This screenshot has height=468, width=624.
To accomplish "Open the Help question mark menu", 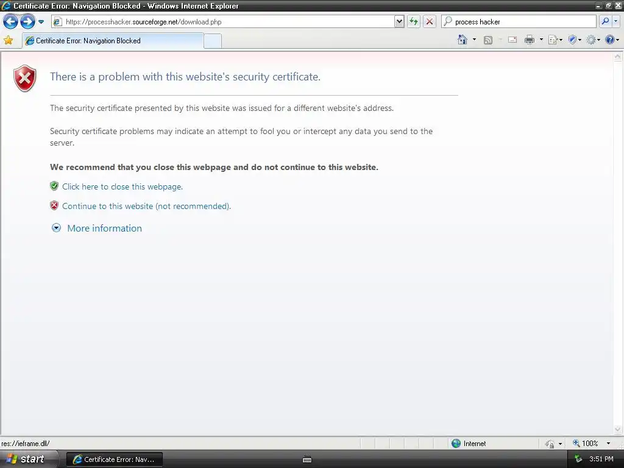I will click(612, 40).
